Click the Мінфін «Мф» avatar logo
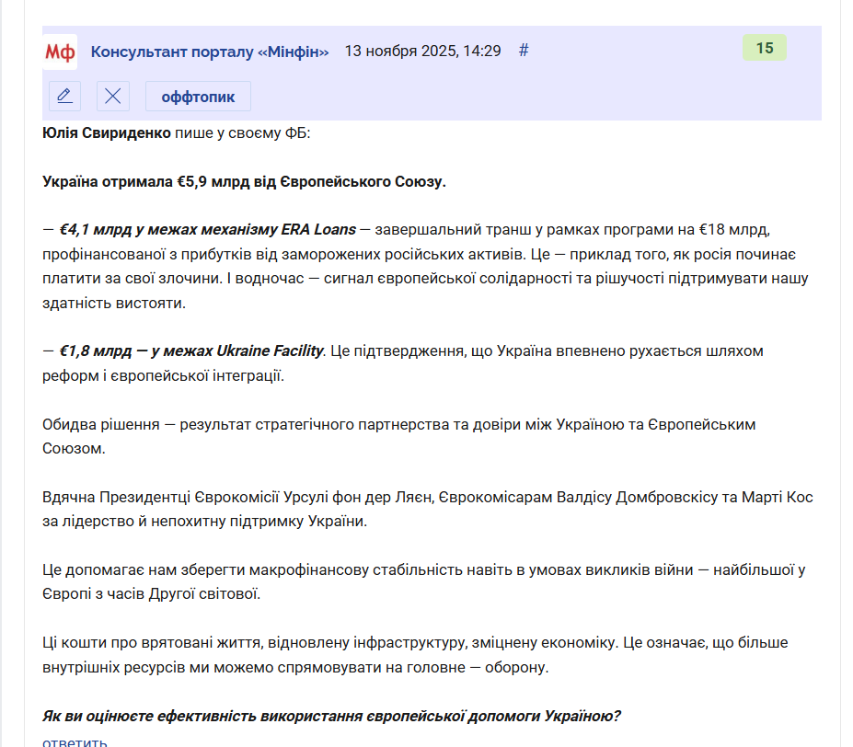 [x=60, y=52]
